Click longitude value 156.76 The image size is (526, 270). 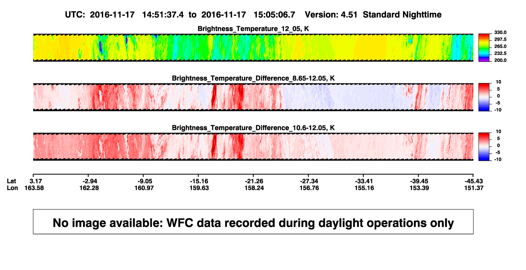308,188
